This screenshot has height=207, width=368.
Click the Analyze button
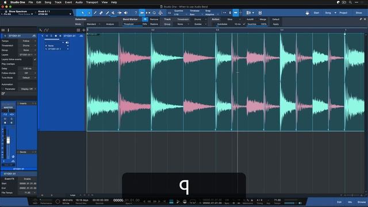pyautogui.click(x=110, y=24)
